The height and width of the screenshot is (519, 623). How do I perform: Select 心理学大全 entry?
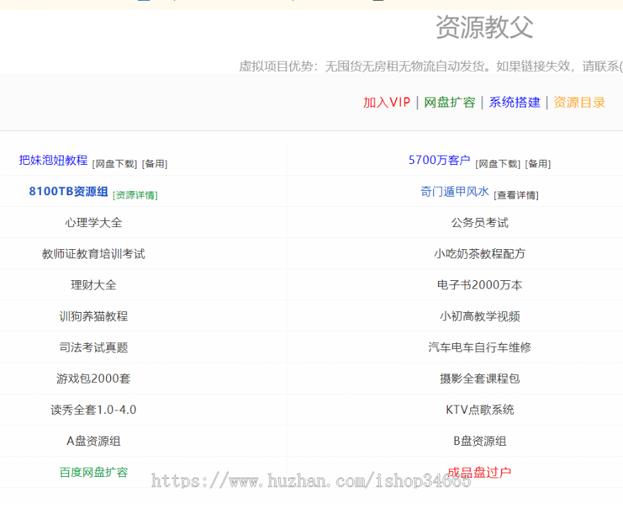click(x=93, y=223)
